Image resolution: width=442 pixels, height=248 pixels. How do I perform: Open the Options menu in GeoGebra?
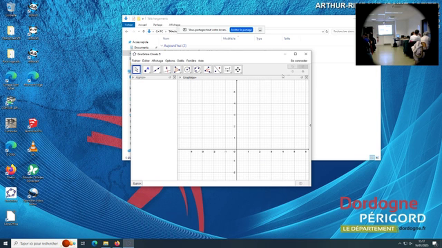[170, 61]
